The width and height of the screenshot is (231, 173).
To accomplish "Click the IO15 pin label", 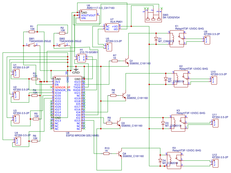I will [77, 121].
